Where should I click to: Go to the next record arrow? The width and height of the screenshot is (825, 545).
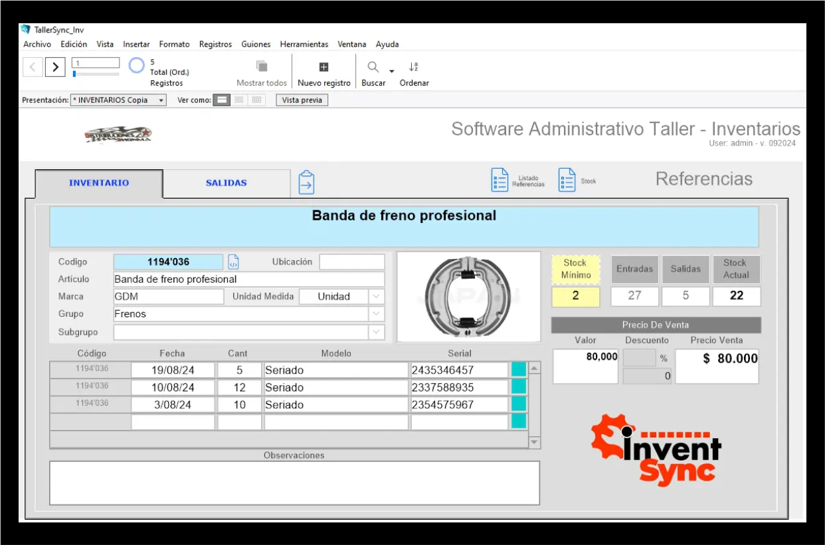click(x=55, y=67)
